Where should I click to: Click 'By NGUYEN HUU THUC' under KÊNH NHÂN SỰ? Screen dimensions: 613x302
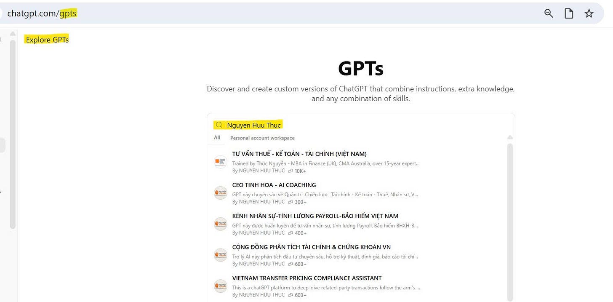259,233
